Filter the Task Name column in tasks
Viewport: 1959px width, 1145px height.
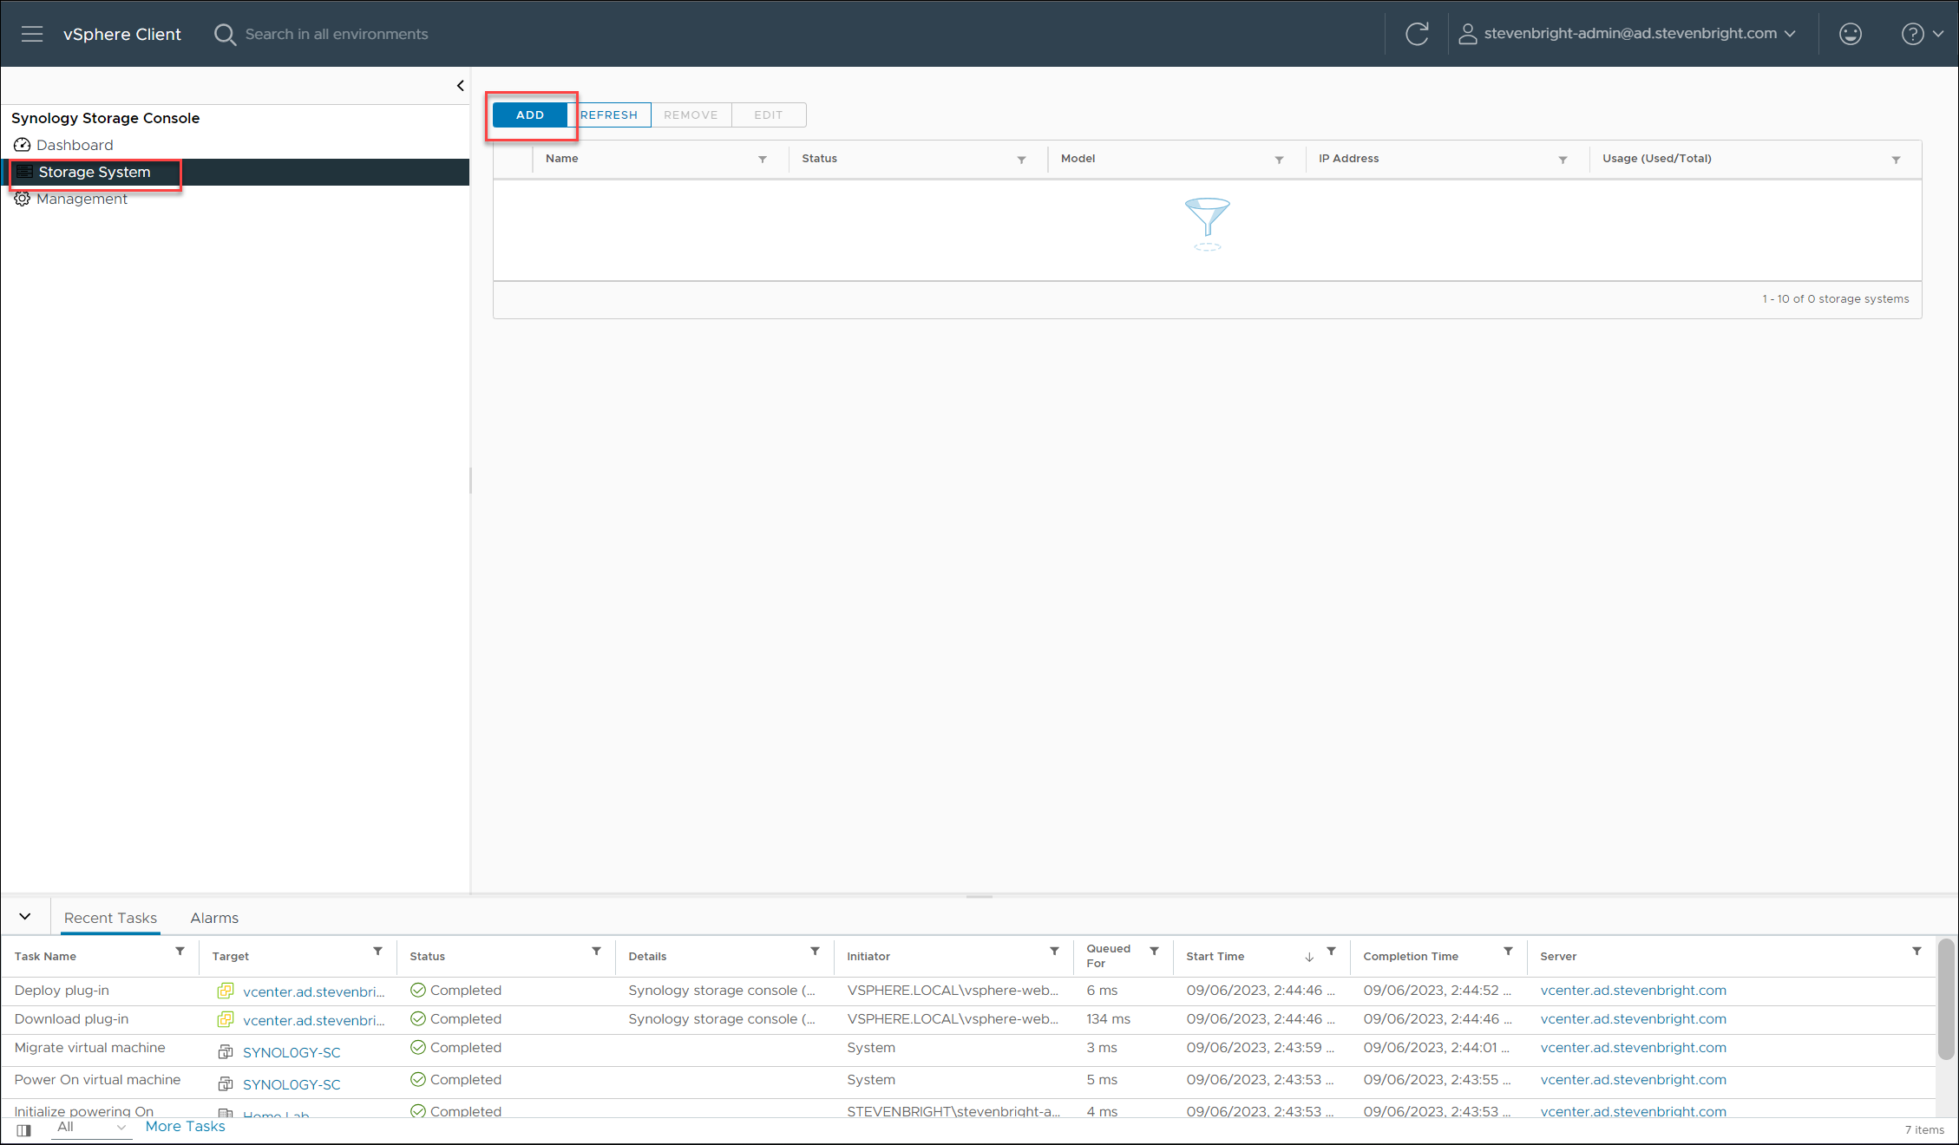pyautogui.click(x=180, y=952)
